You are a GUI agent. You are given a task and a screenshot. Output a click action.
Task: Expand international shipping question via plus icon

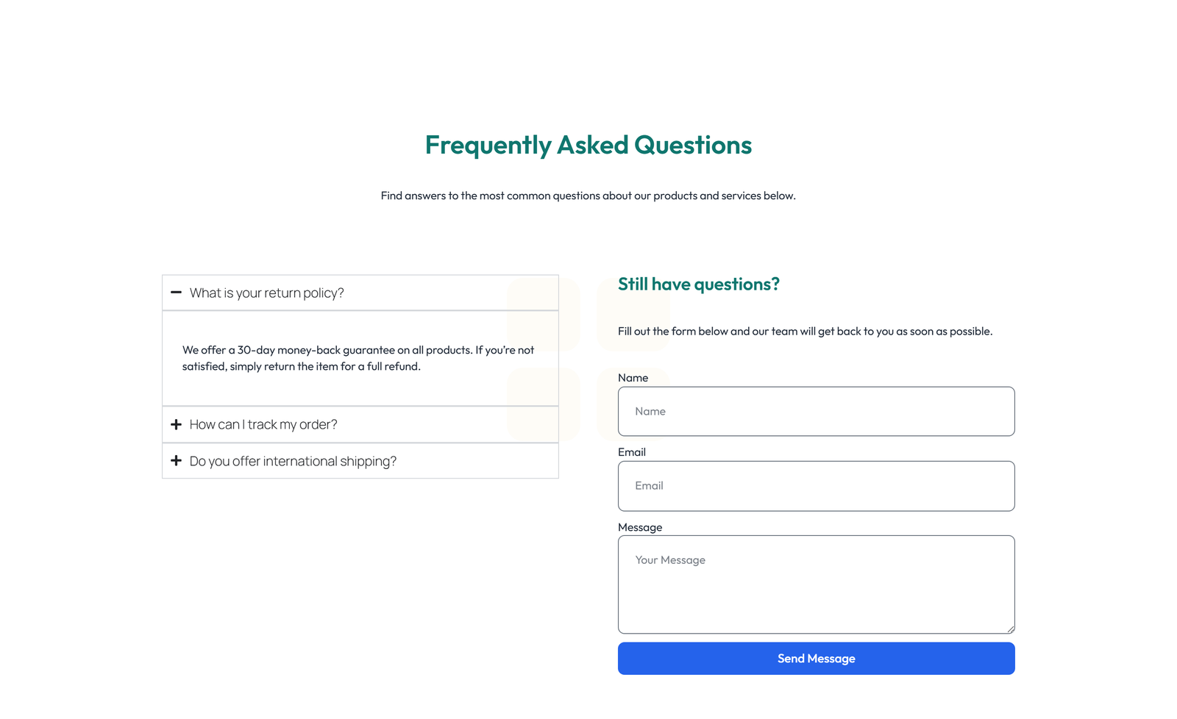[177, 461]
